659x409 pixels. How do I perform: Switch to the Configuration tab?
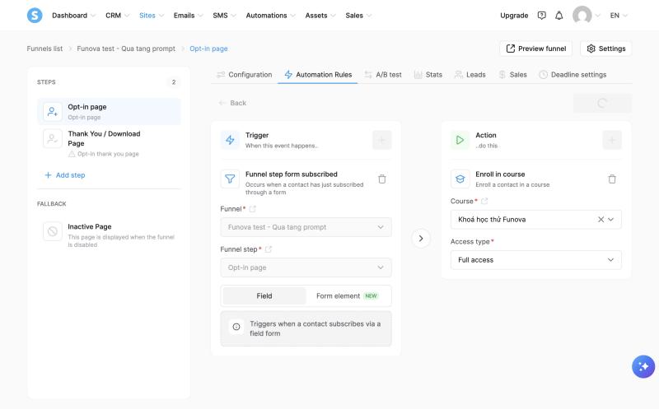[245, 75]
